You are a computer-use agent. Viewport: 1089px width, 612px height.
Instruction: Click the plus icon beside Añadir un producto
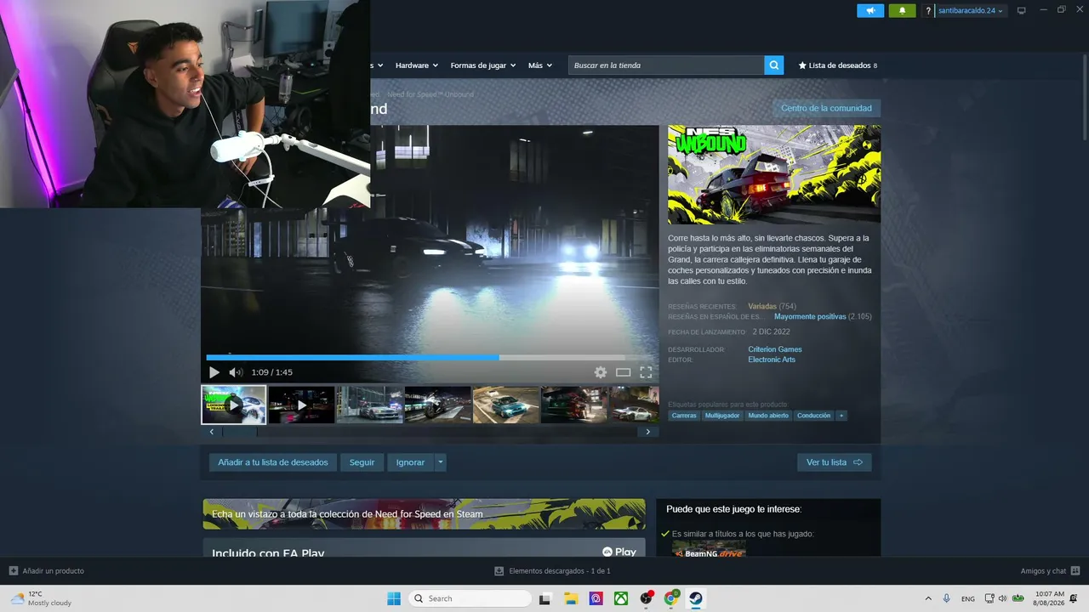(x=13, y=571)
